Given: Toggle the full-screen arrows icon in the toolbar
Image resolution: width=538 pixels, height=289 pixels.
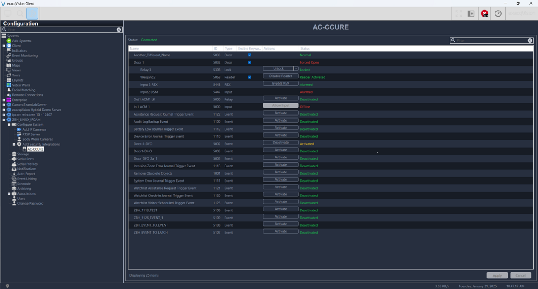Looking at the screenshot, I should click(459, 14).
